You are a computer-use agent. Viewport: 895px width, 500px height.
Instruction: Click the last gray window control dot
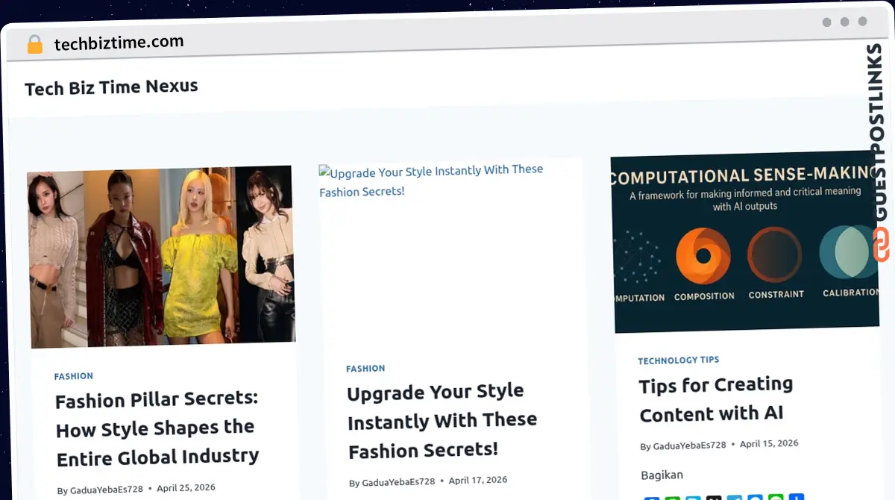pyautogui.click(x=863, y=22)
